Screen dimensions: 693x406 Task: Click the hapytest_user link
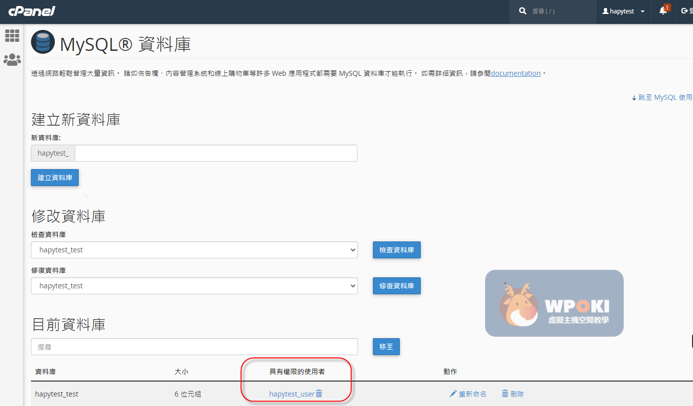click(x=292, y=394)
